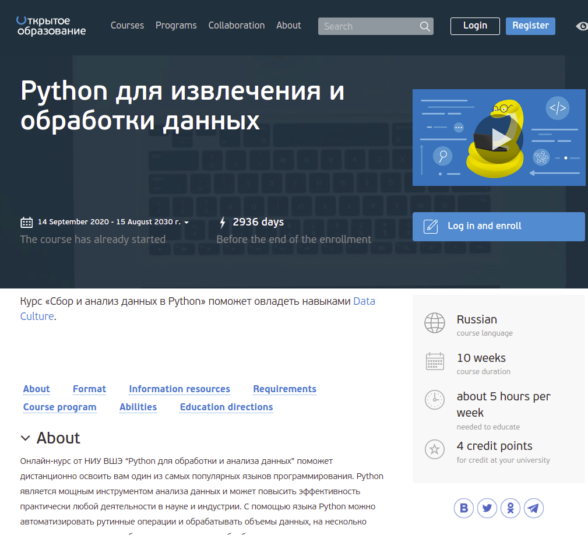
Task: Open the Collaboration menu
Action: click(237, 26)
